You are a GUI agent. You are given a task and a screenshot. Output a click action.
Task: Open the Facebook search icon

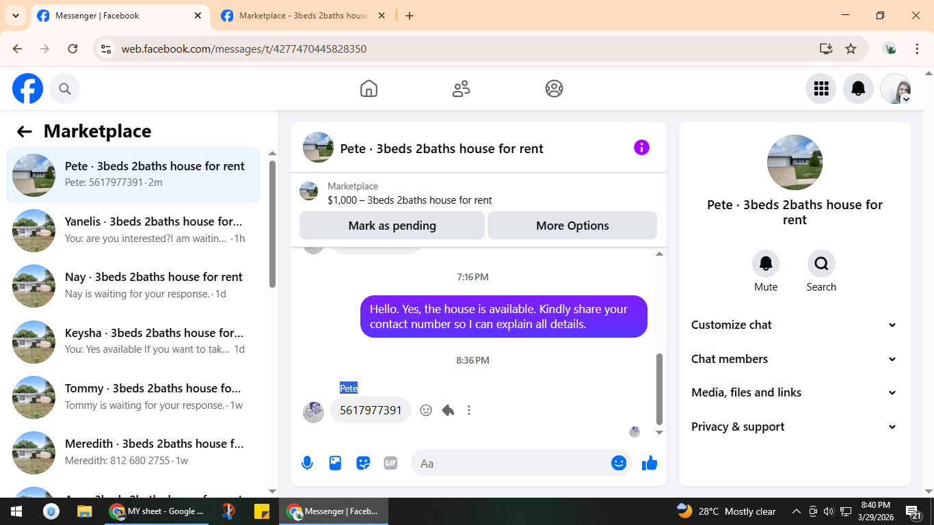point(64,89)
